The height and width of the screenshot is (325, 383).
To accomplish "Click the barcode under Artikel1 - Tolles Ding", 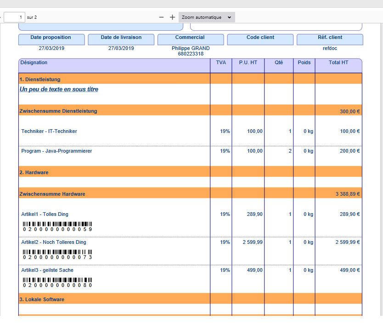I will [57, 226].
